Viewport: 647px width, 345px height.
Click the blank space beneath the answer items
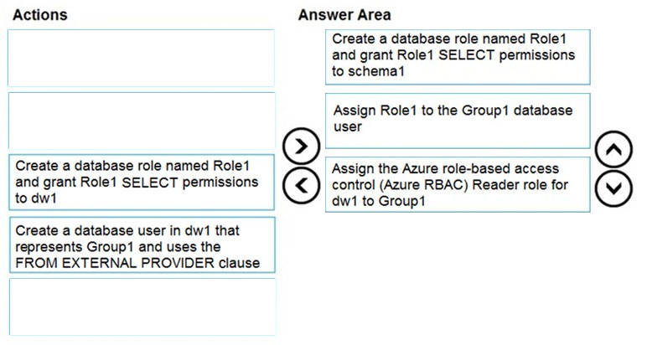458,276
